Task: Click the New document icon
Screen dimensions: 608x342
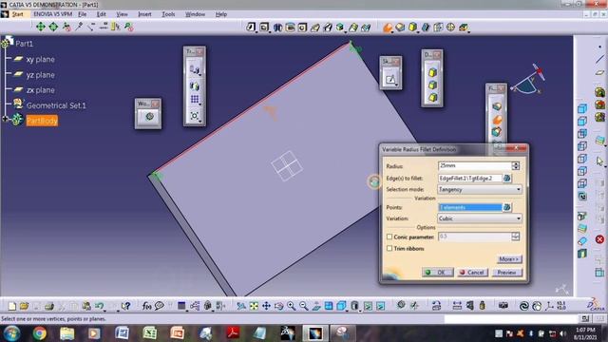Action: pyautogui.click(x=12, y=306)
